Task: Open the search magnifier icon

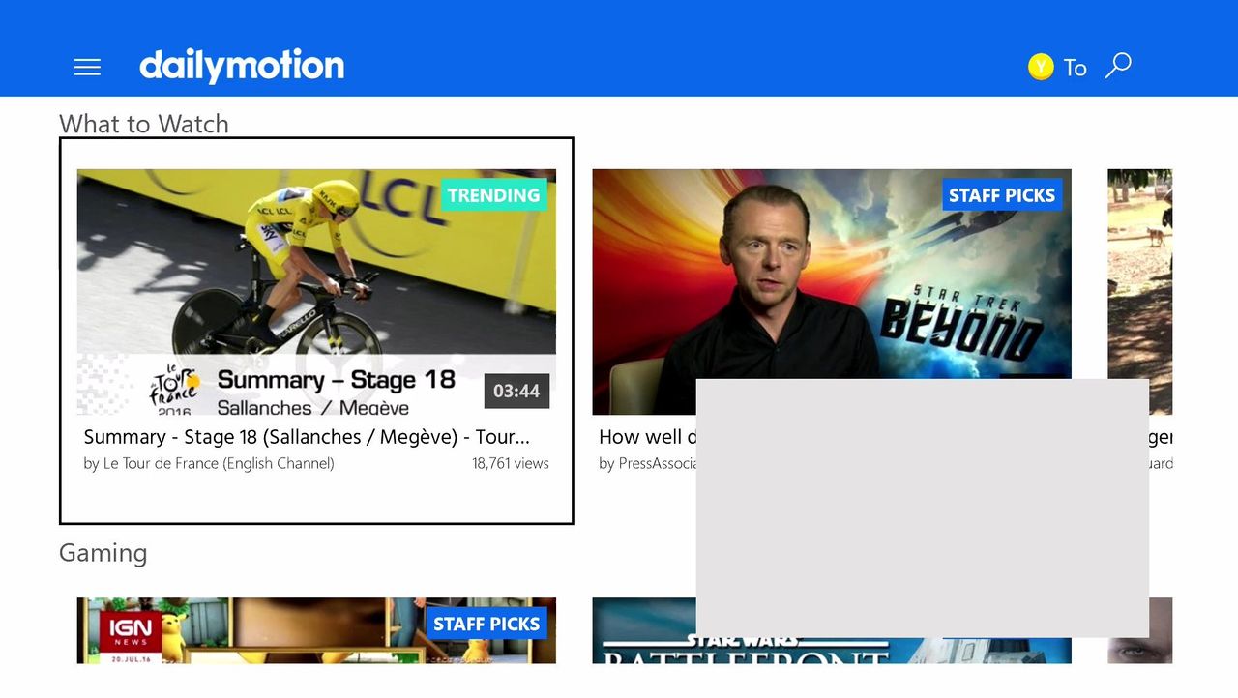Action: [1118, 66]
